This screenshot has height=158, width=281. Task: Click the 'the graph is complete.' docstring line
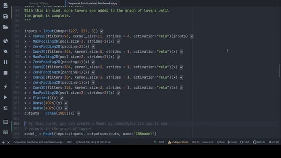tap(47, 16)
